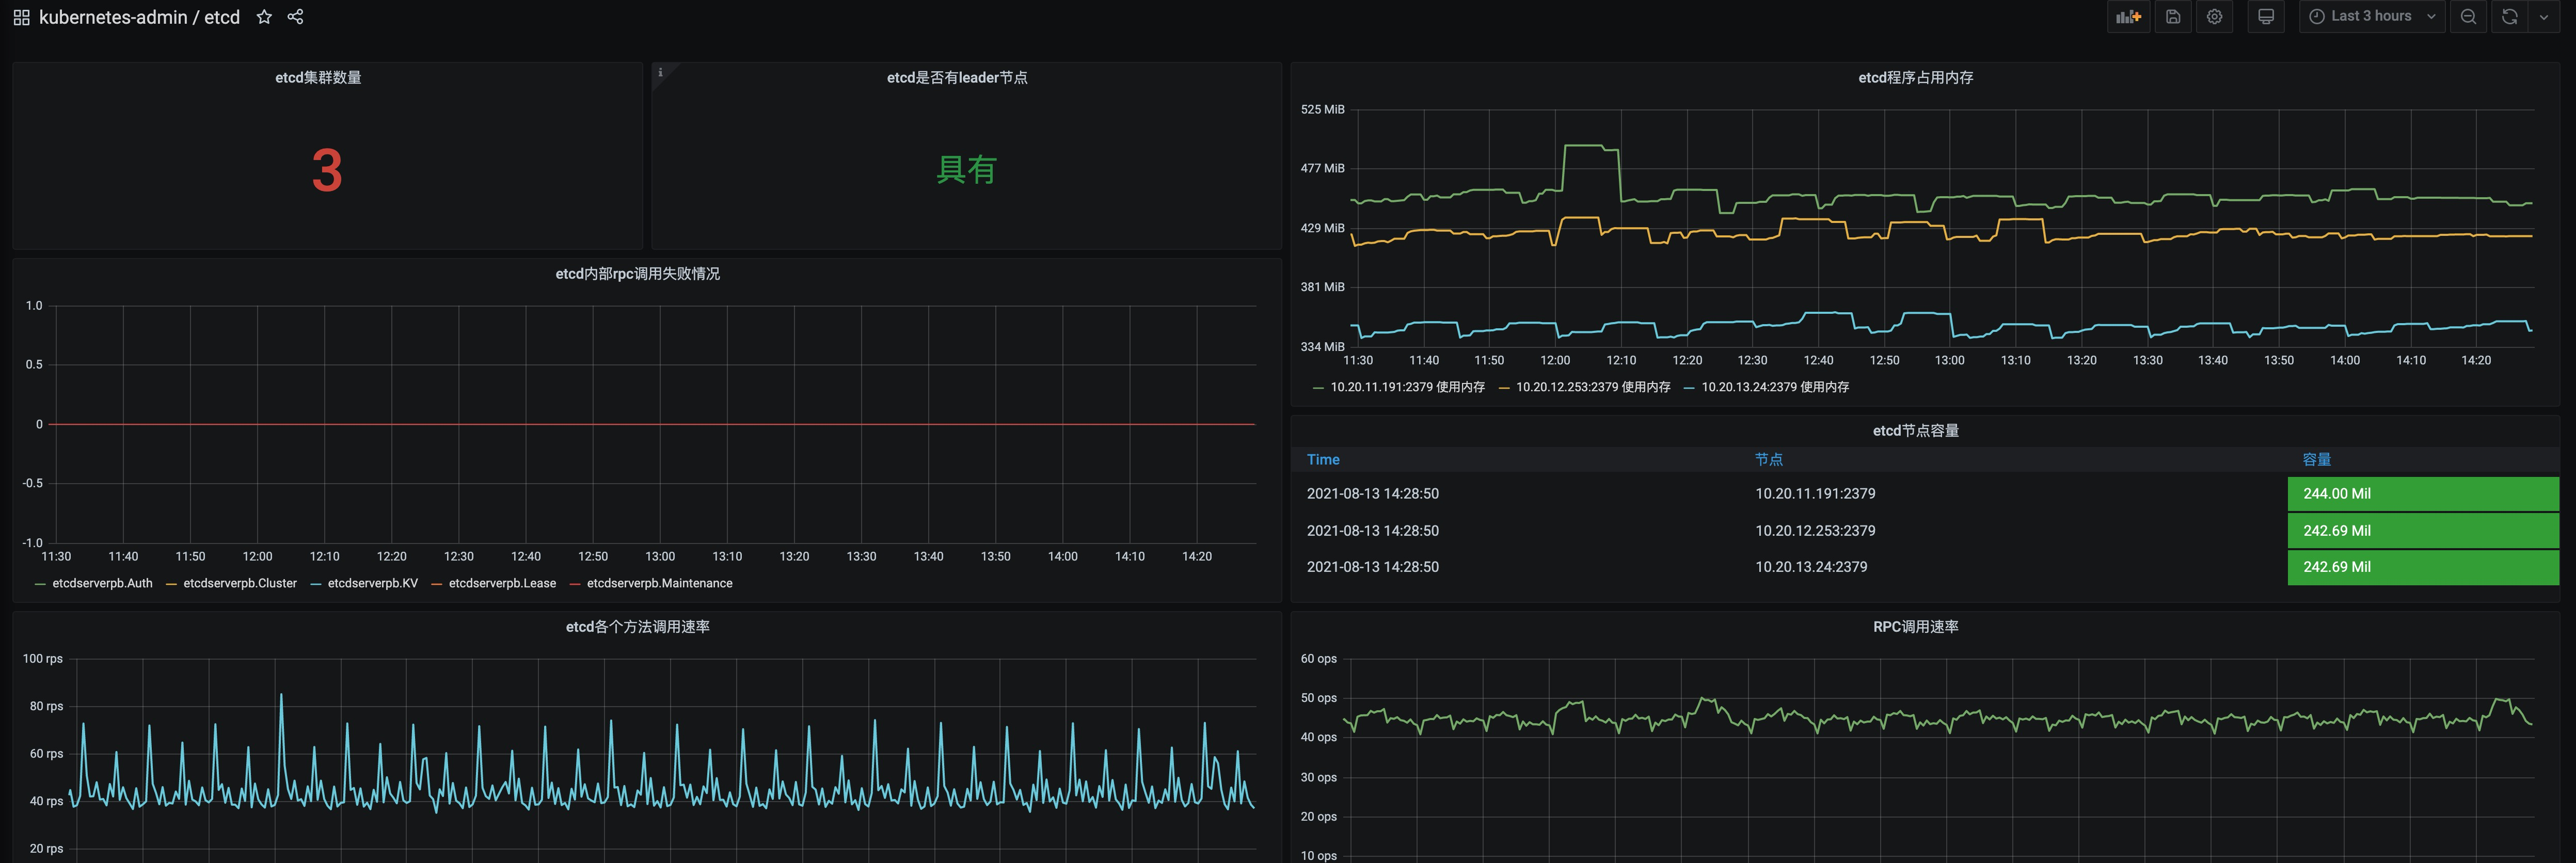This screenshot has height=863, width=2576.
Task: Sort the table by 节点 column
Action: [1768, 459]
